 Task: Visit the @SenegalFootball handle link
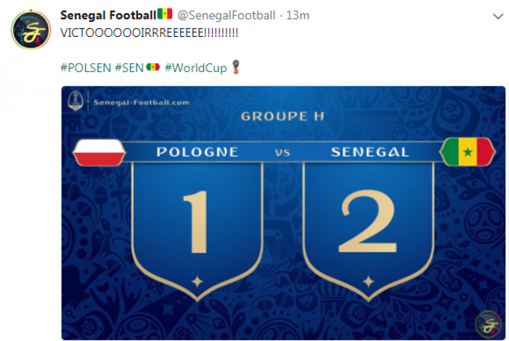(226, 15)
